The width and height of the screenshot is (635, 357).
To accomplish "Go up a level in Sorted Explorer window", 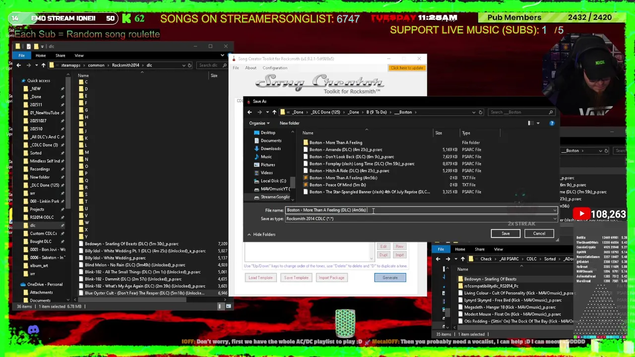I will pyautogui.click(x=463, y=259).
